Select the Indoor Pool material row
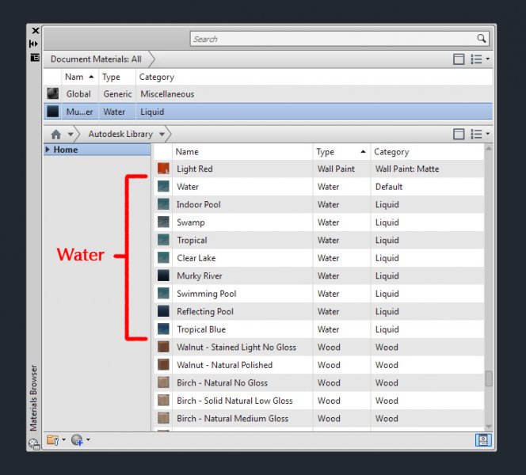526x475 pixels. point(318,204)
